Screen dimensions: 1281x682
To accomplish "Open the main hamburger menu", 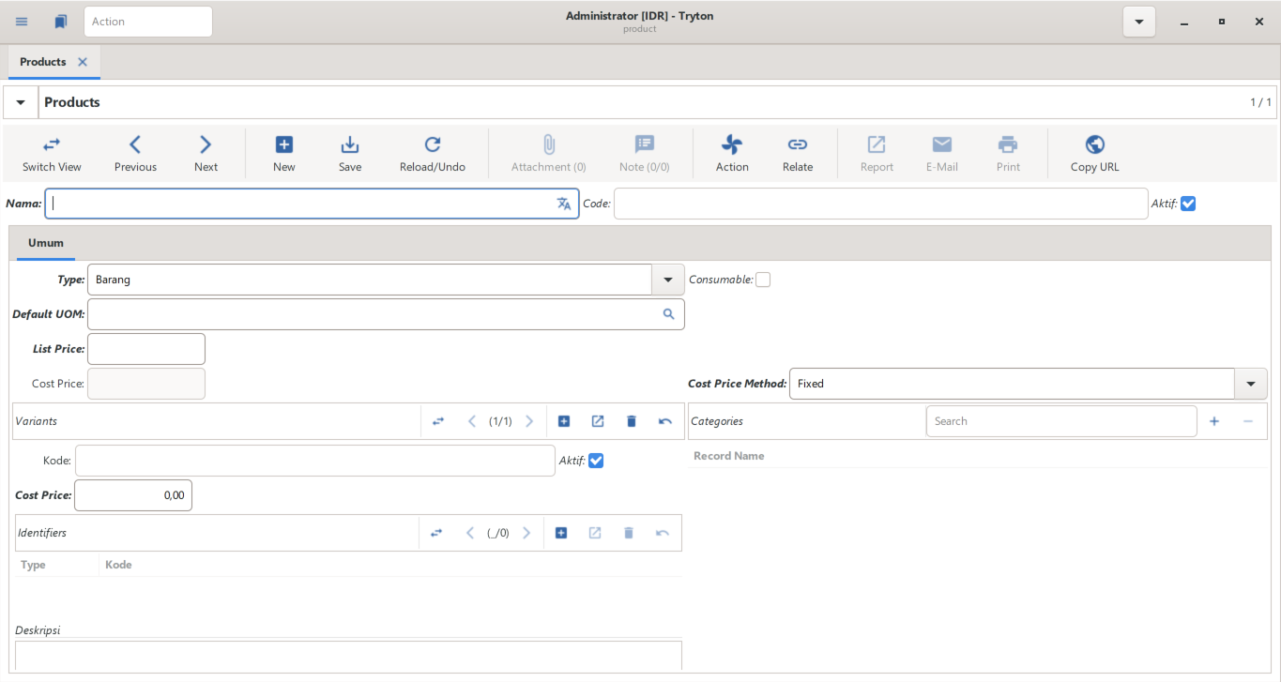I will 23,22.
